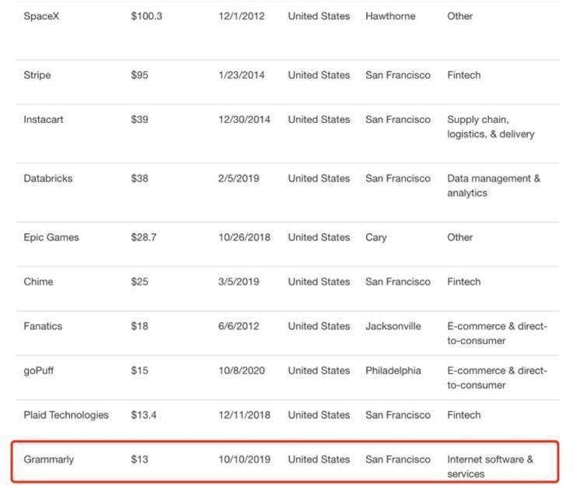Image resolution: width=583 pixels, height=491 pixels.
Task: Click the Instacart row name
Action: click(45, 120)
